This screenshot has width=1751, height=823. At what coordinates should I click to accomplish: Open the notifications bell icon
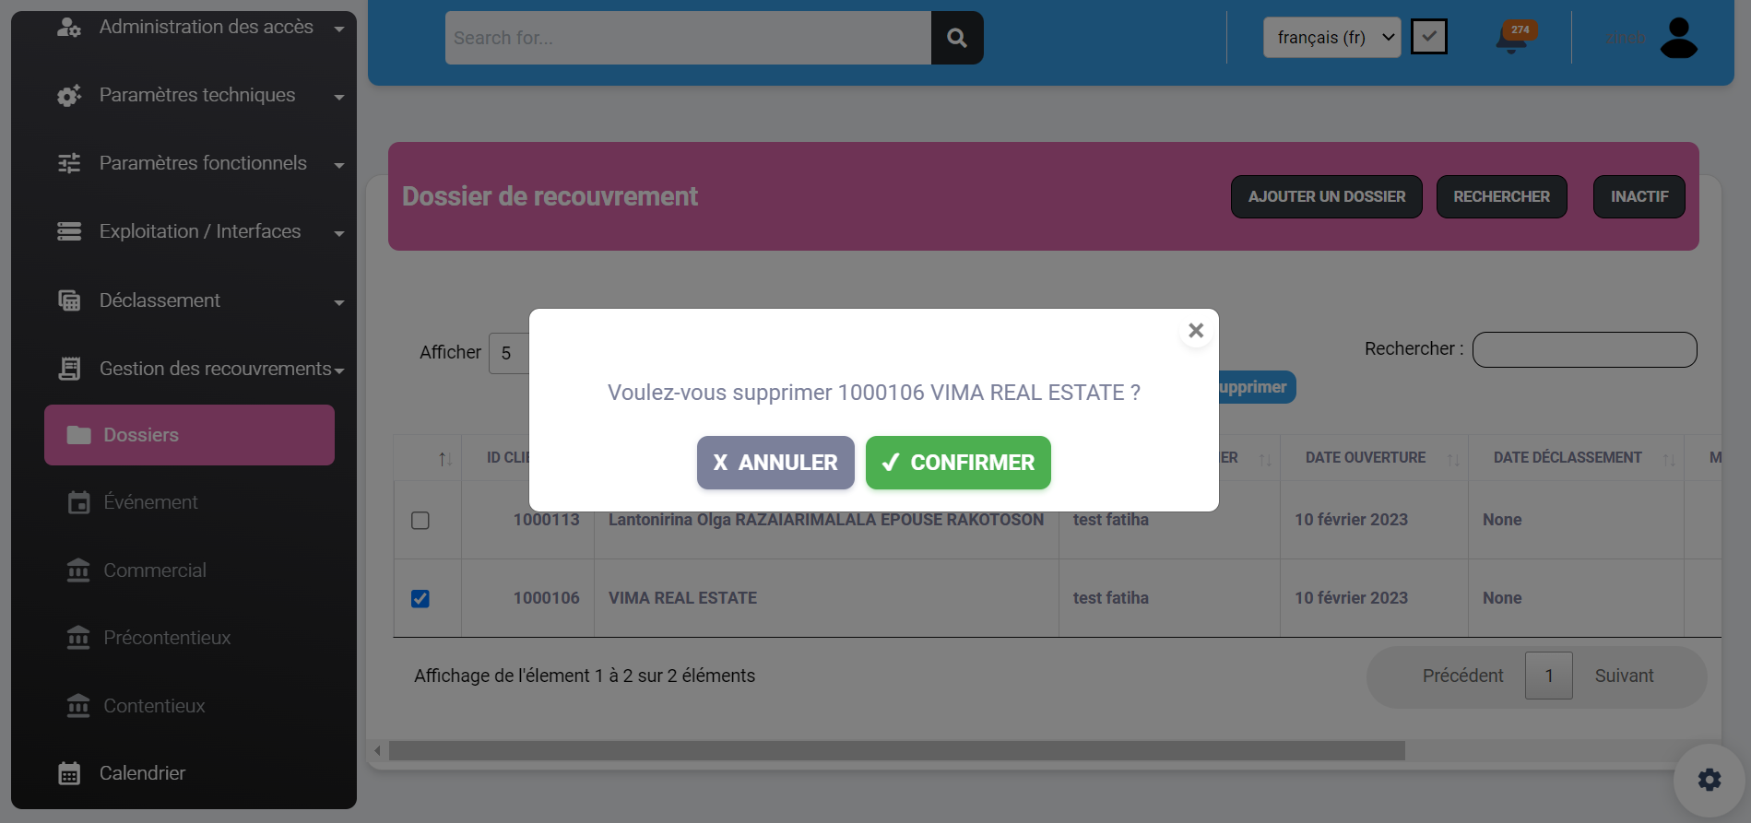tap(1512, 38)
